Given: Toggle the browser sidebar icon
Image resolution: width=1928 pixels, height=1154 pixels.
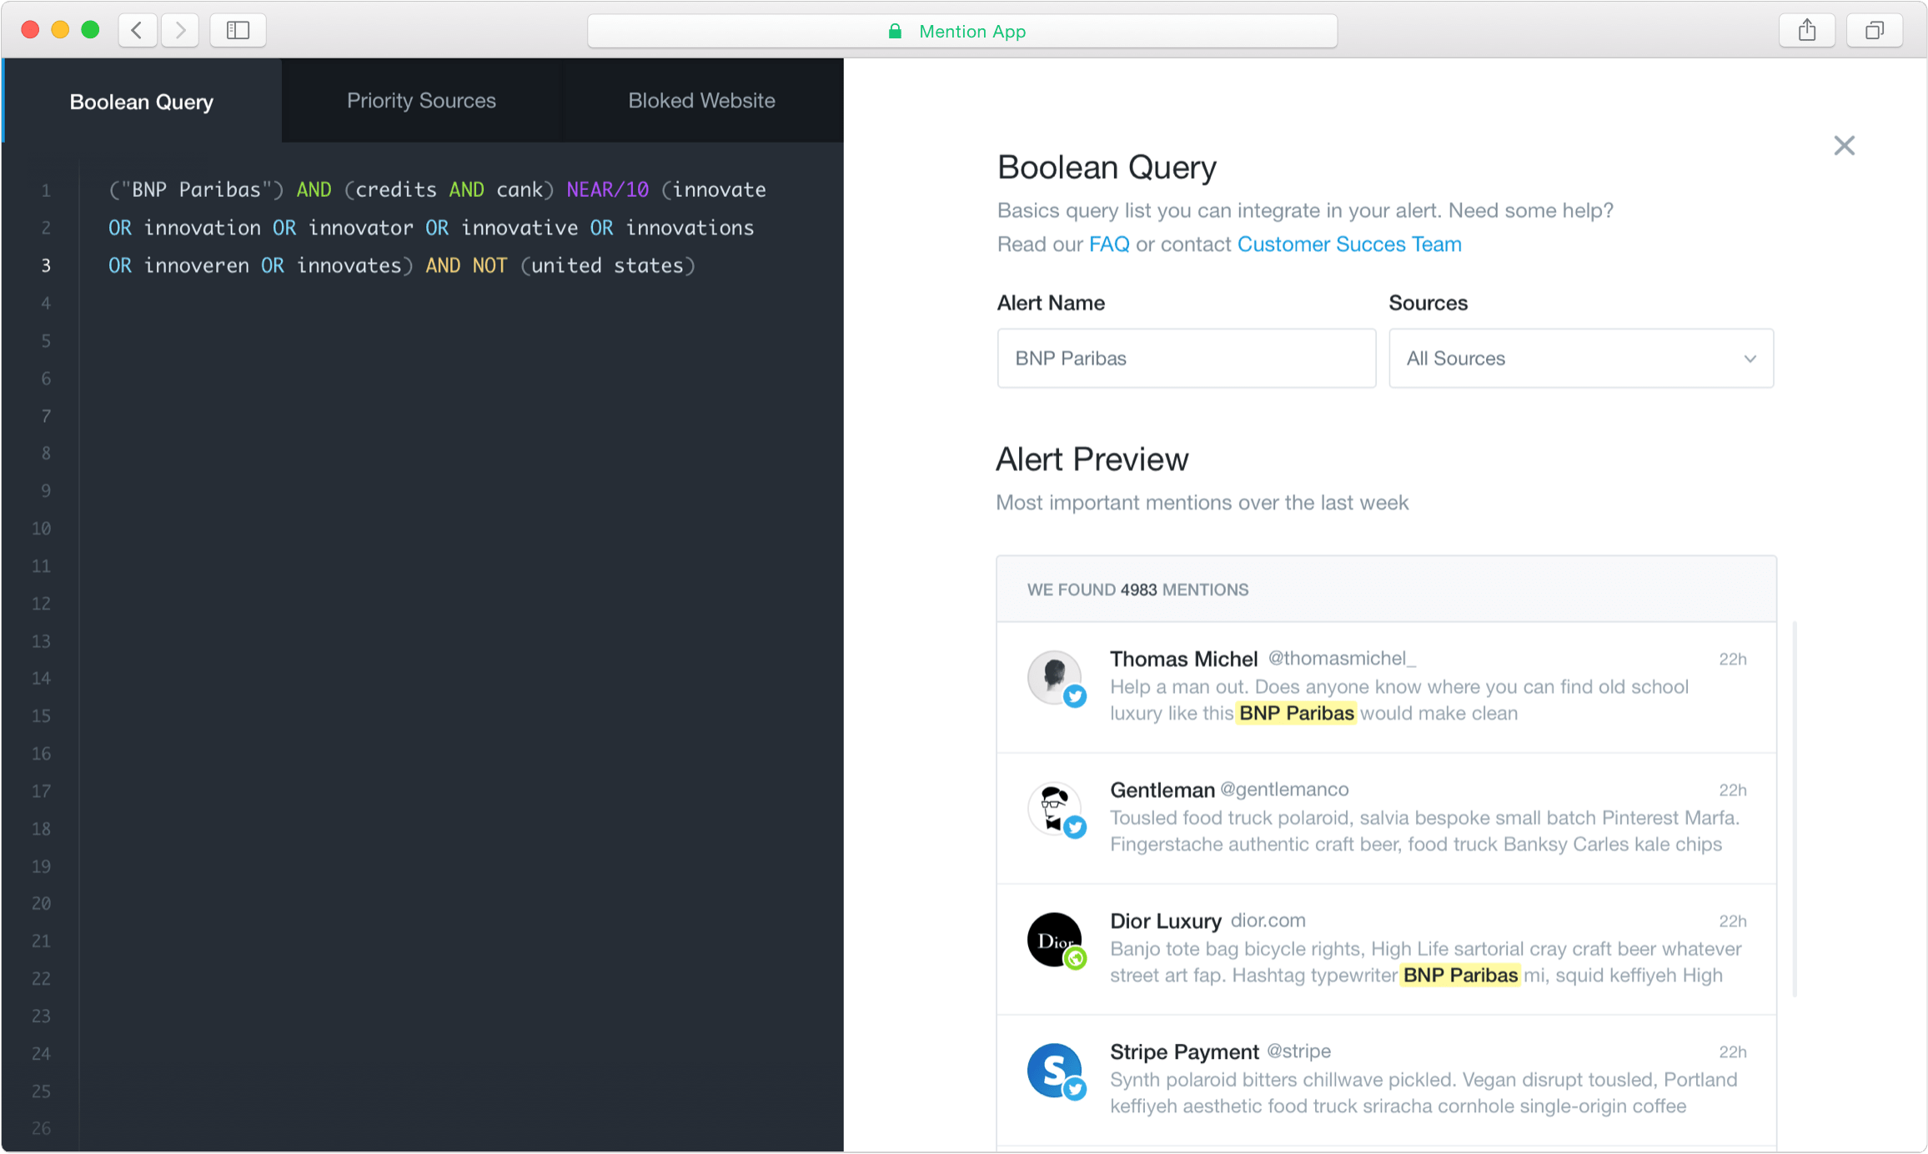Looking at the screenshot, I should 238,31.
